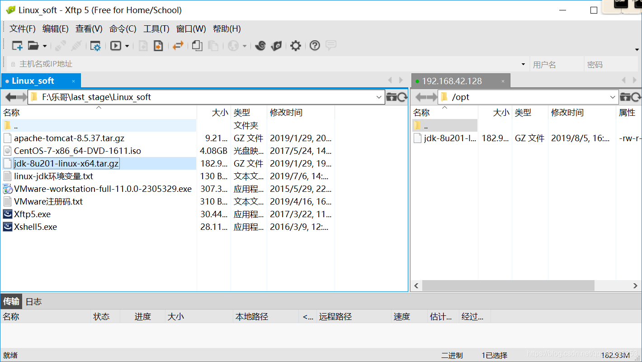Select Xshell5.exe in local pane

(35, 227)
